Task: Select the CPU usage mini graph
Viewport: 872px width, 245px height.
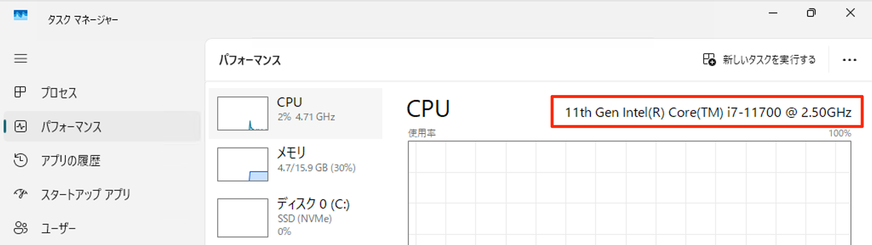Action: pos(242,113)
